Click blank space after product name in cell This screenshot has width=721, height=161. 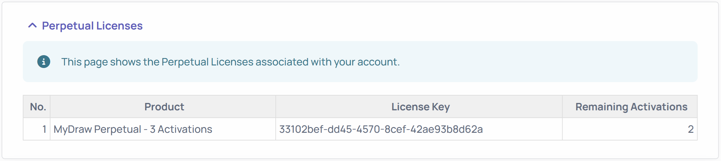pos(244,129)
